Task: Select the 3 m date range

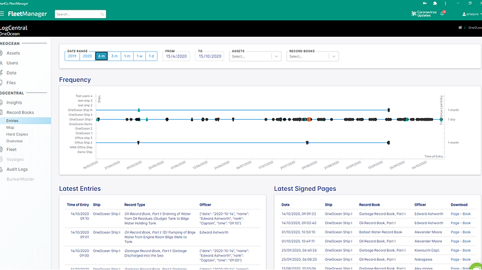Action: click(x=114, y=56)
